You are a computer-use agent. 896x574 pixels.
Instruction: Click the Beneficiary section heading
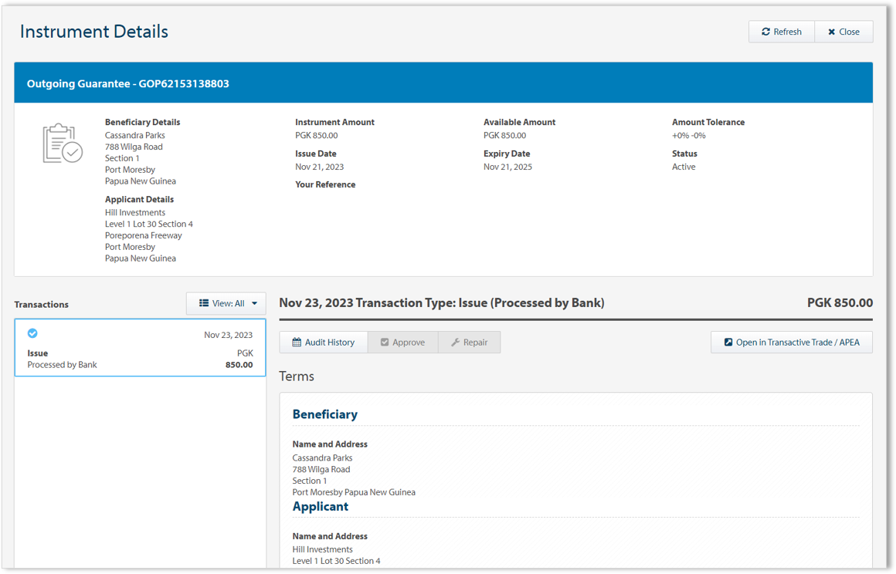click(324, 414)
